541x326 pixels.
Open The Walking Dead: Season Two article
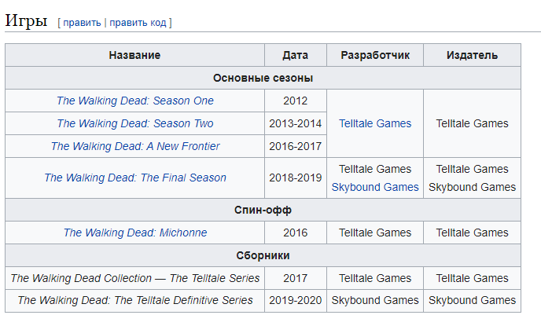(x=135, y=123)
